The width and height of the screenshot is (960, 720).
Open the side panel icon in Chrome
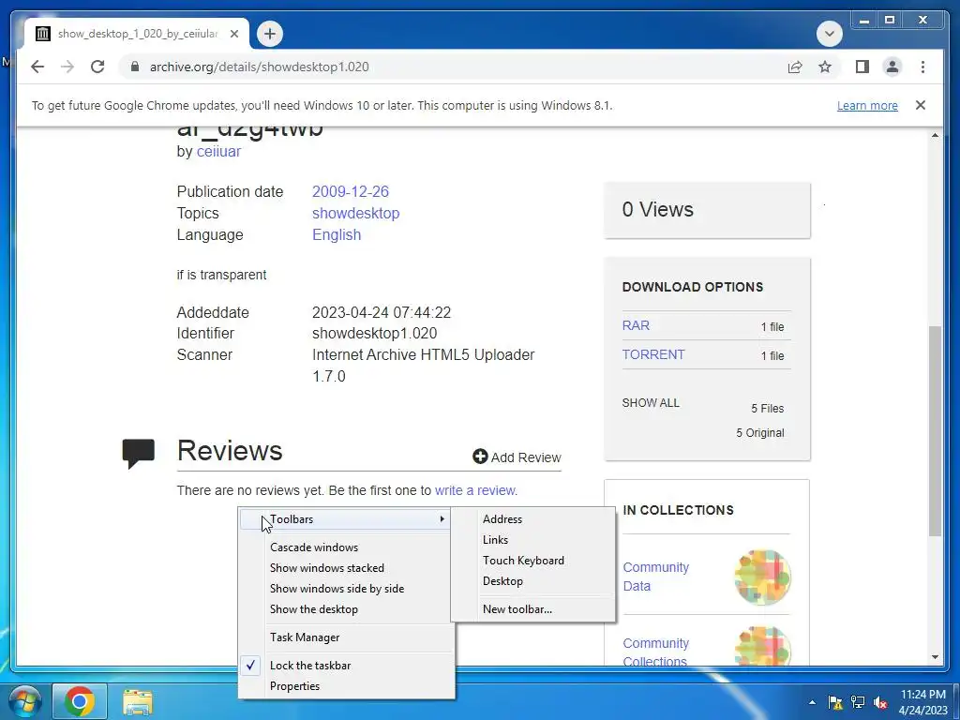862,67
